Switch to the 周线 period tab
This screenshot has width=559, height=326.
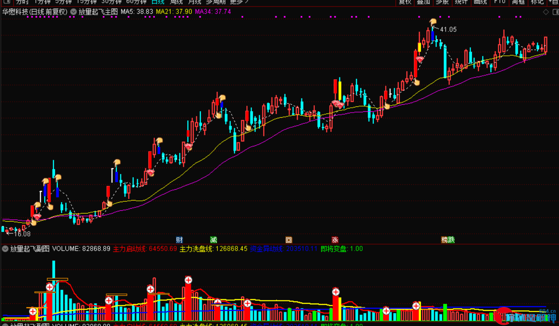click(x=176, y=2)
